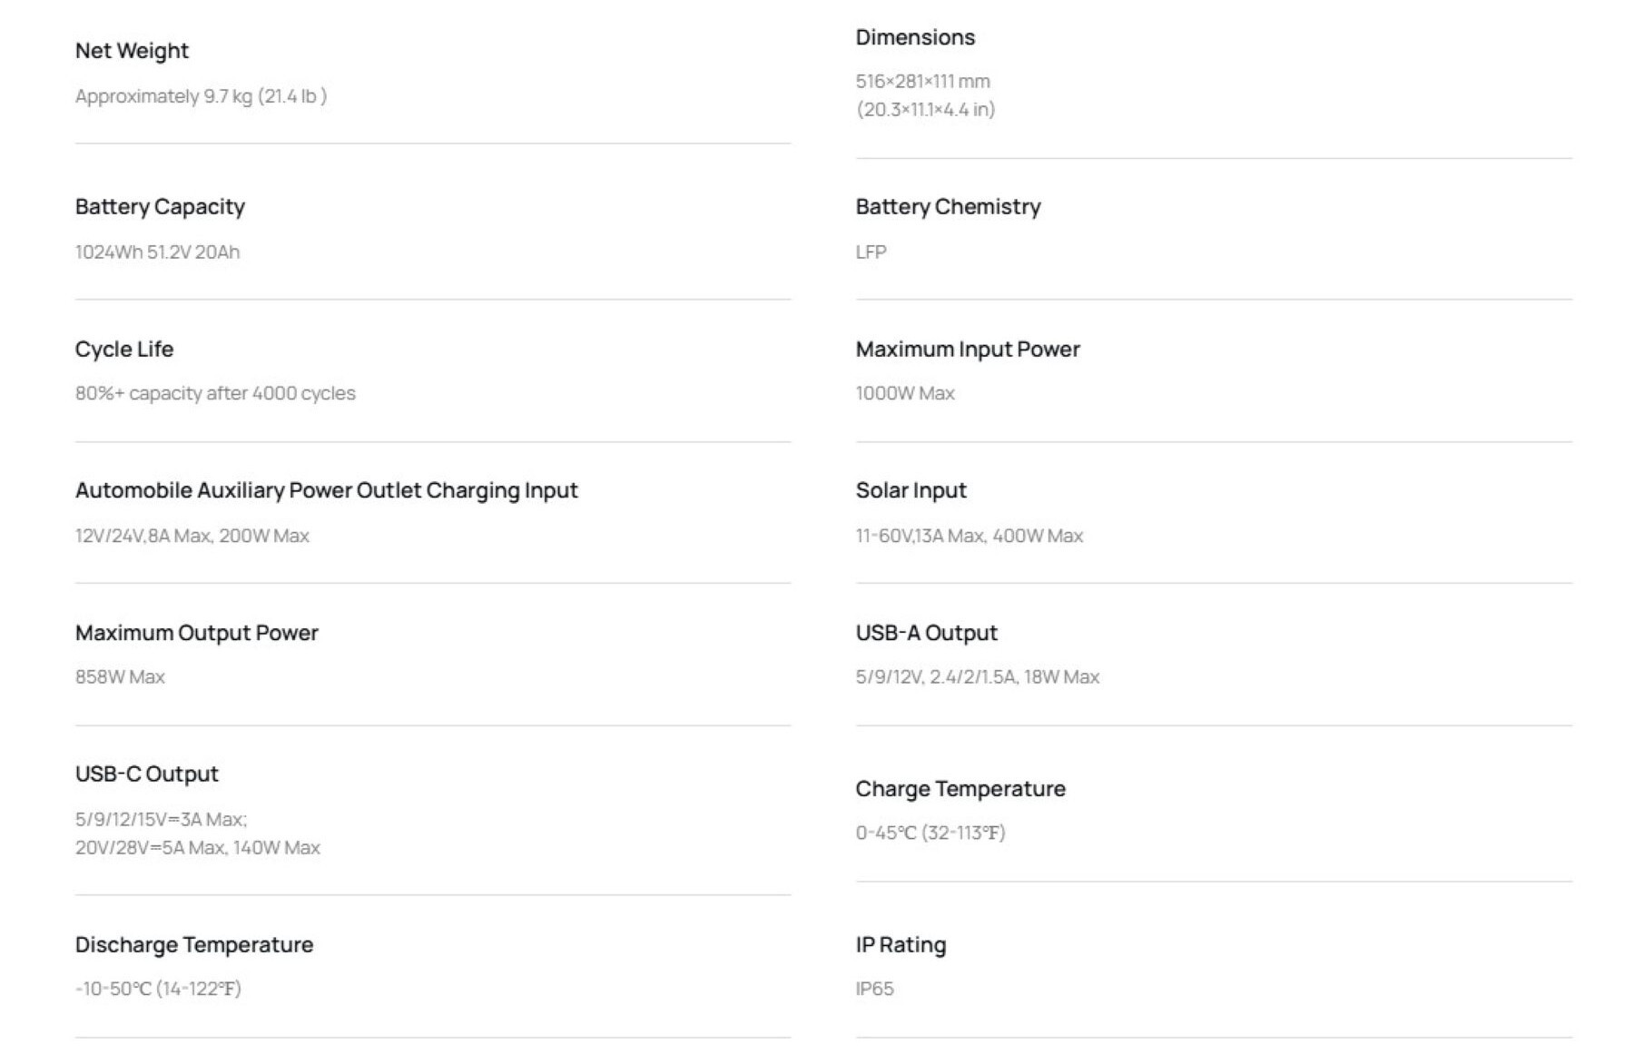1634x1055 pixels.
Task: Select the 1024Wh 51.2V 20Ah text
Action: click(x=157, y=252)
